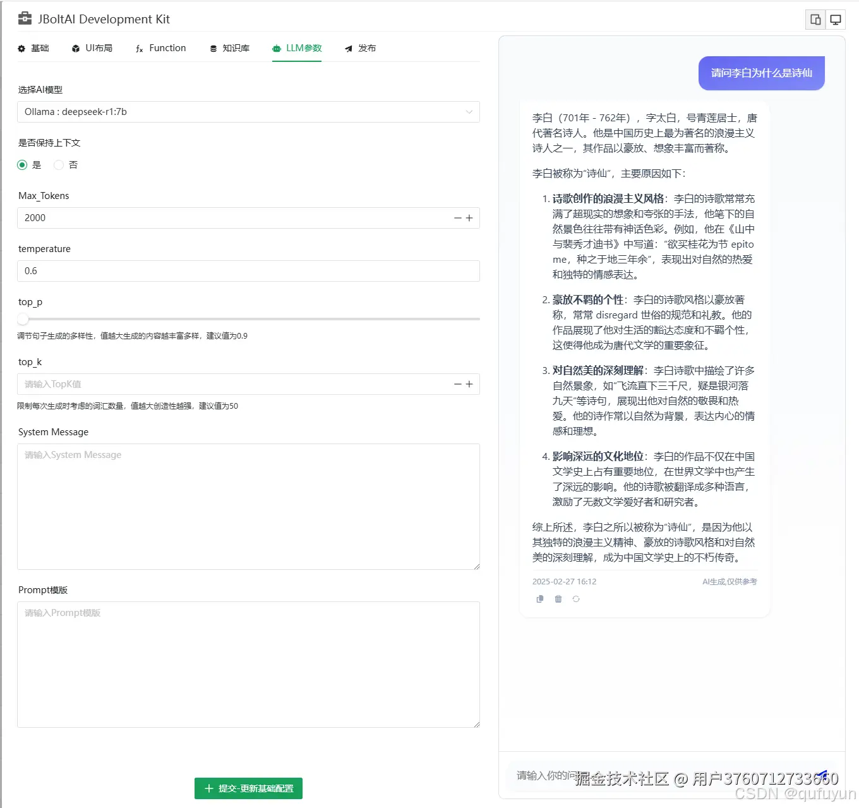Click the plus stepper for top_k

tap(469, 383)
